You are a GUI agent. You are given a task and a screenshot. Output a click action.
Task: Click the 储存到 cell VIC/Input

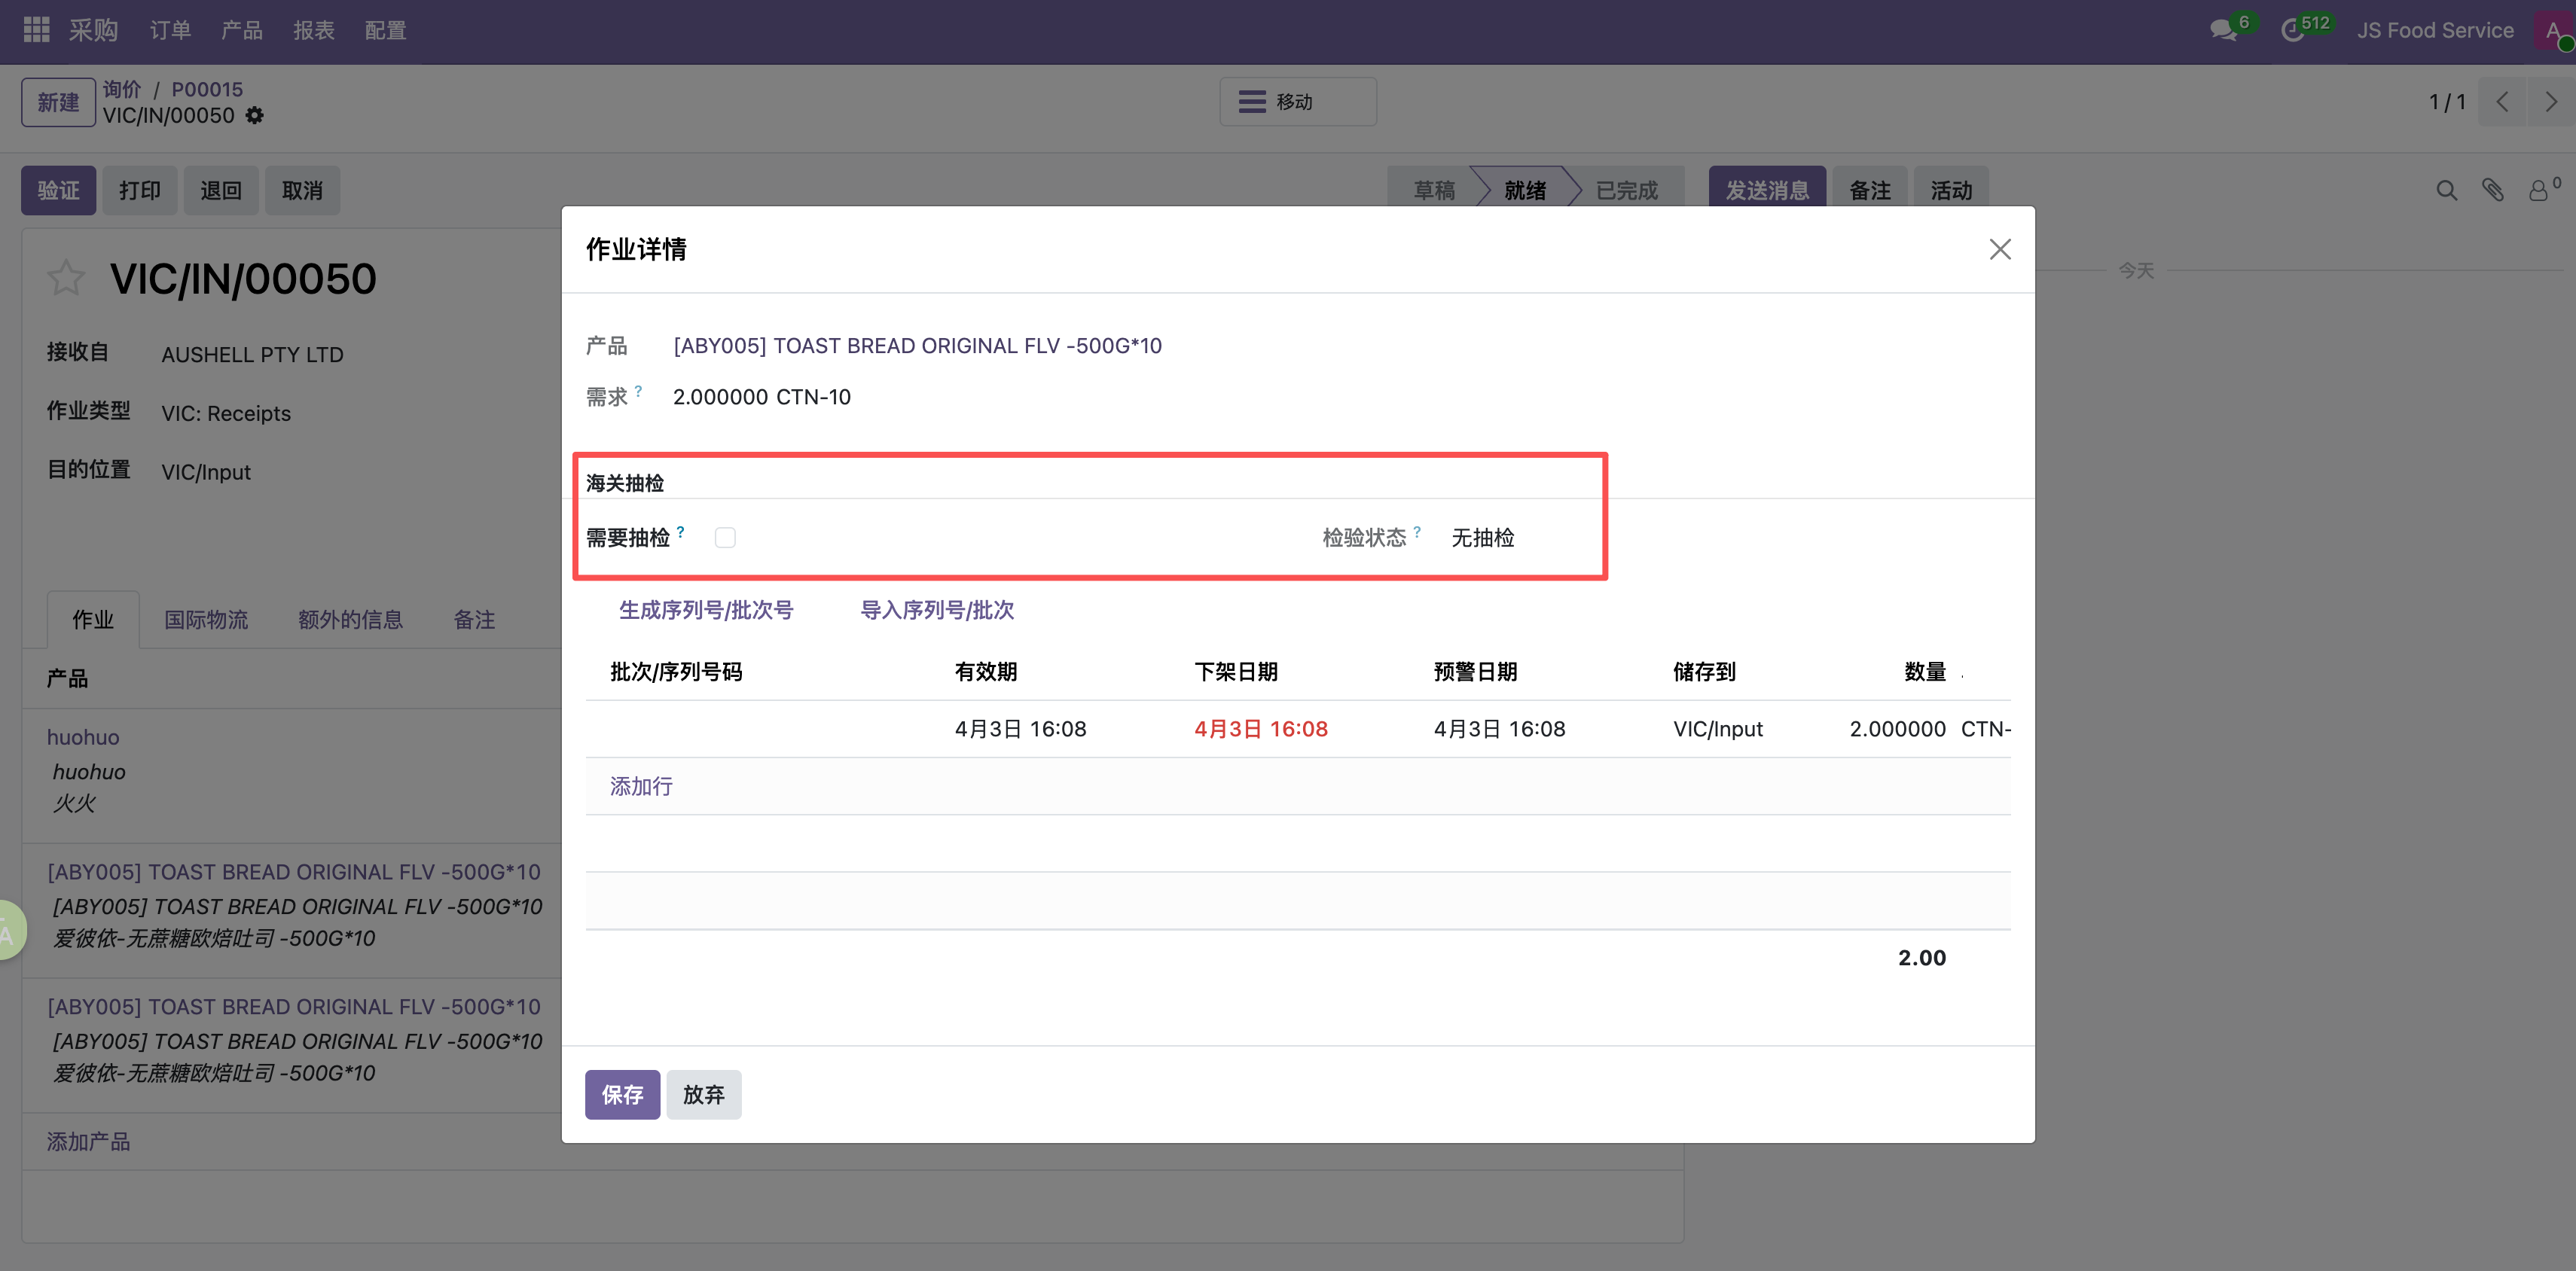[1718, 729]
